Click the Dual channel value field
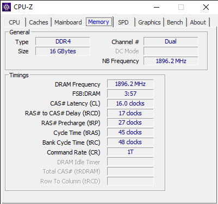Viewport: 218px width, 204px height. tap(171, 41)
